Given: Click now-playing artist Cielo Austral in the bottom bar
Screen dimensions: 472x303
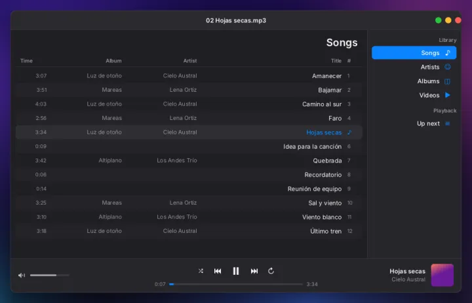Looking at the screenshot, I should 408,279.
